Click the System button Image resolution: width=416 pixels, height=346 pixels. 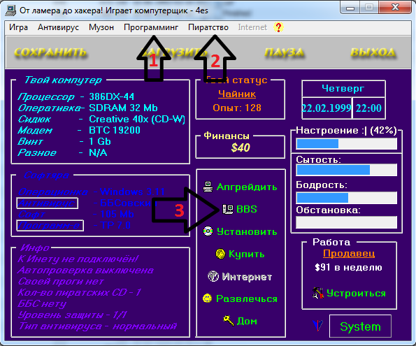click(360, 326)
